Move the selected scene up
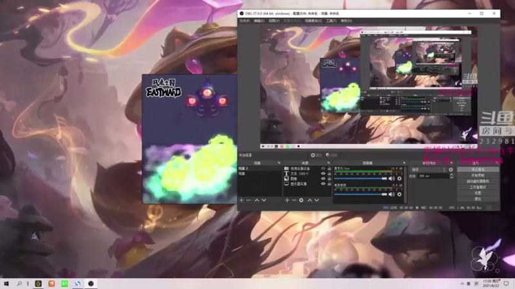The height and width of the screenshot is (289, 515). pos(257,200)
